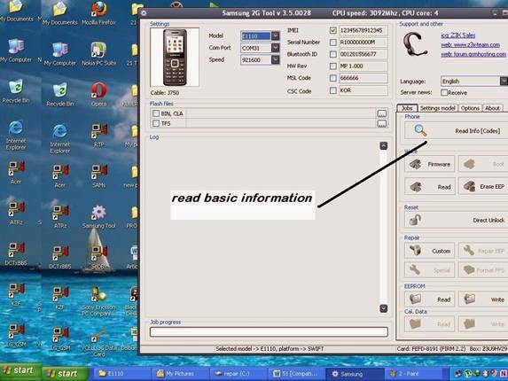Click the 'Cable: J750' label
Viewport: 508px width, 381px height.
pos(165,93)
